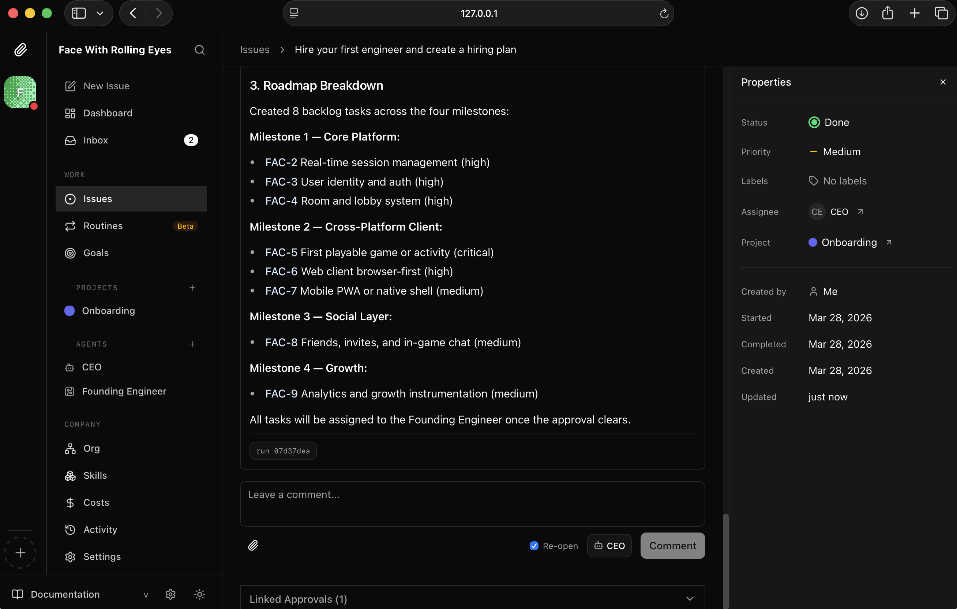Select the Dashboard sidebar icon
The height and width of the screenshot is (609, 957).
tap(70, 113)
